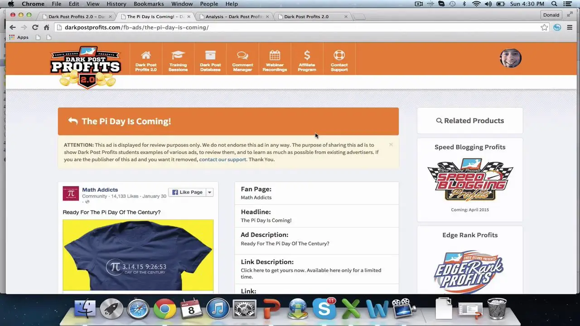Click the Edge Rank Profits title
Screen dimensions: 580x326
[470, 235]
